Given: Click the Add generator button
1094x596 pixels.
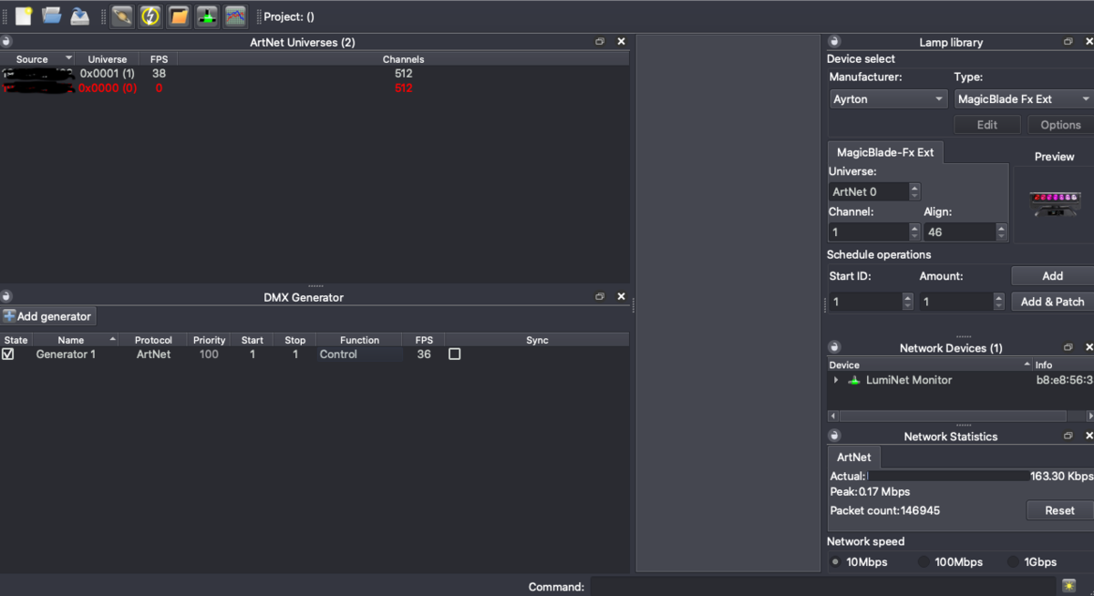Looking at the screenshot, I should 48,316.
